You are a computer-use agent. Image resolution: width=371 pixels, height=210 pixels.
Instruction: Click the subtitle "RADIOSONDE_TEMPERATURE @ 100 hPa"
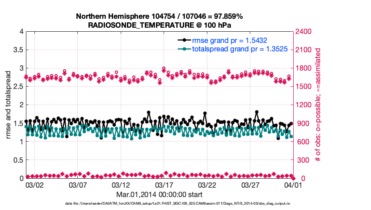pyautogui.click(x=160, y=25)
